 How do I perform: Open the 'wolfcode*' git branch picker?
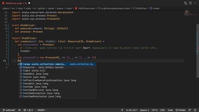[x=9, y=110]
